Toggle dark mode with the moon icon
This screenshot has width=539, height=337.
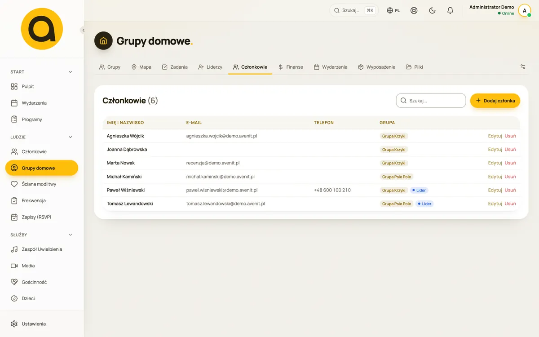coord(432,10)
